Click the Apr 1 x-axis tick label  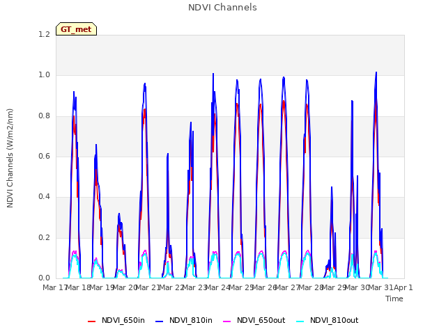tap(403, 287)
